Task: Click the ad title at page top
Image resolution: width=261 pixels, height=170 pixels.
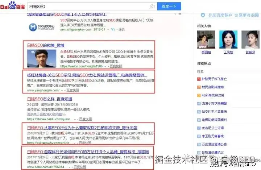Action: pos(67,14)
